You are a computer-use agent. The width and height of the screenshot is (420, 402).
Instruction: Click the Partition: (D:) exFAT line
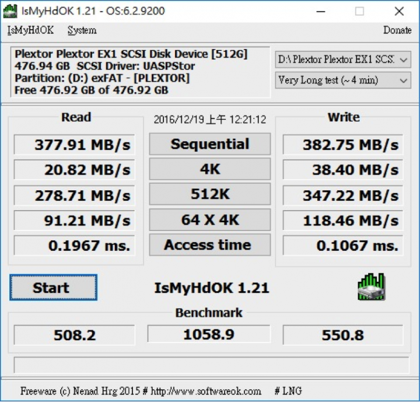click(x=102, y=78)
